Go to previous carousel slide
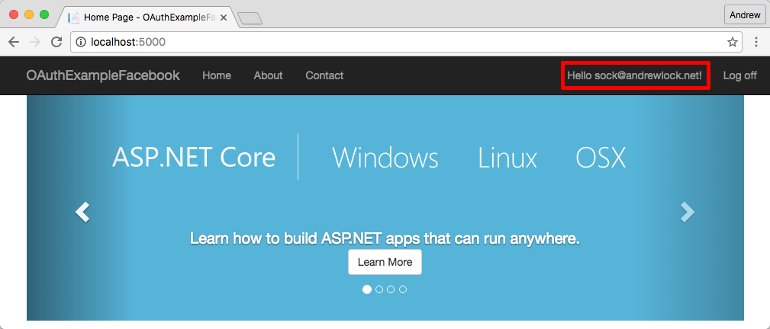The height and width of the screenshot is (329, 770). click(x=82, y=212)
